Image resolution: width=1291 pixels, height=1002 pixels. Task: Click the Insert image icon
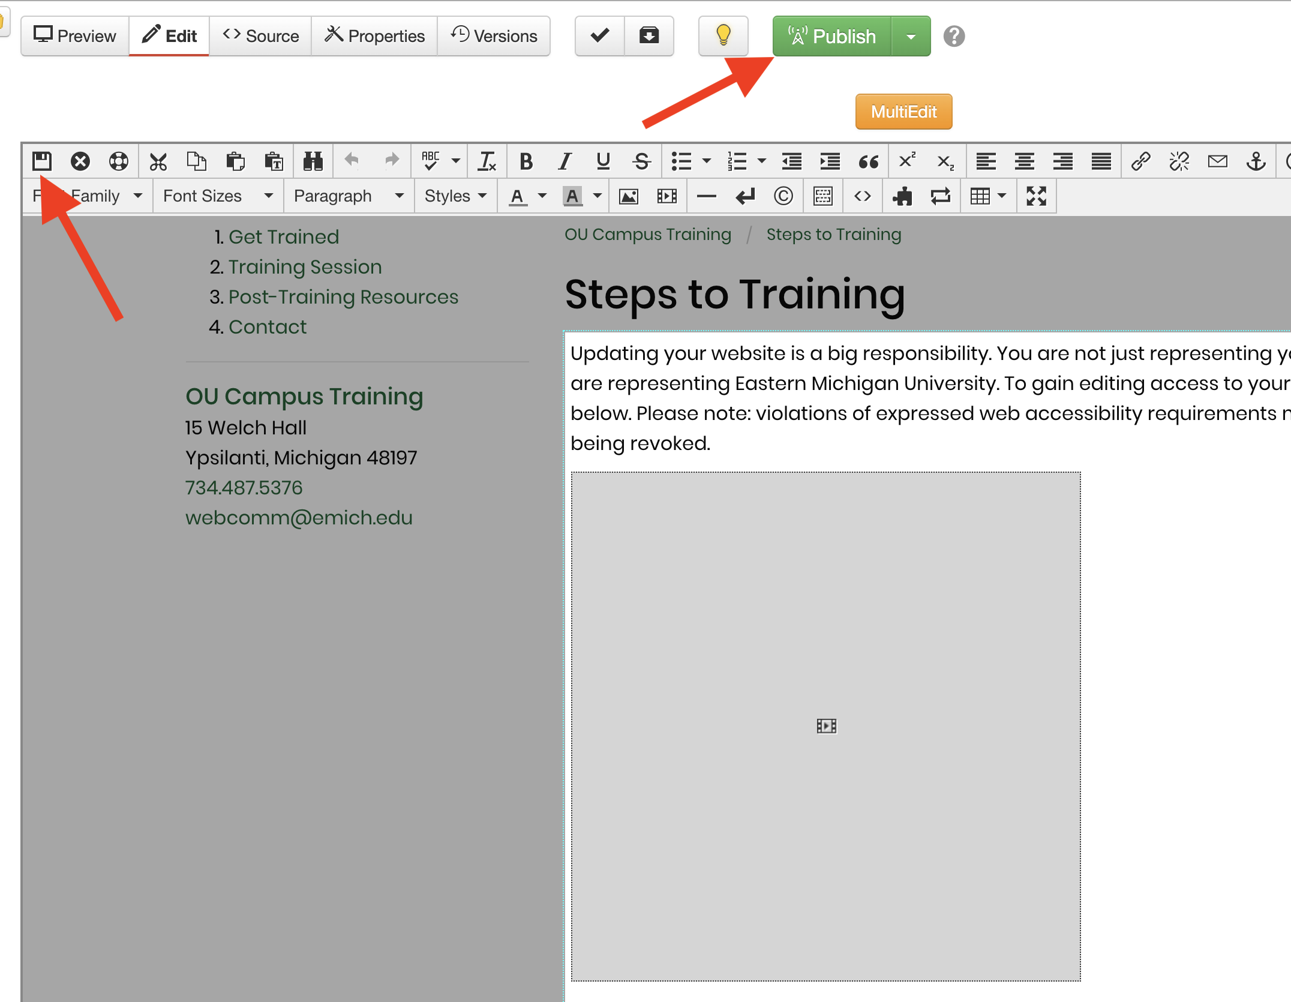pyautogui.click(x=629, y=196)
